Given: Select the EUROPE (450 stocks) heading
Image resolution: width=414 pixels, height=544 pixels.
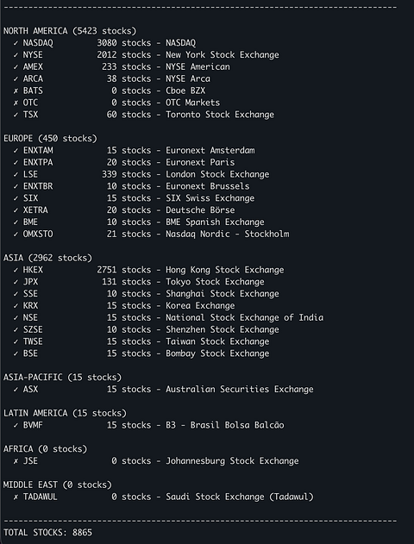Looking at the screenshot, I should 50,139.
